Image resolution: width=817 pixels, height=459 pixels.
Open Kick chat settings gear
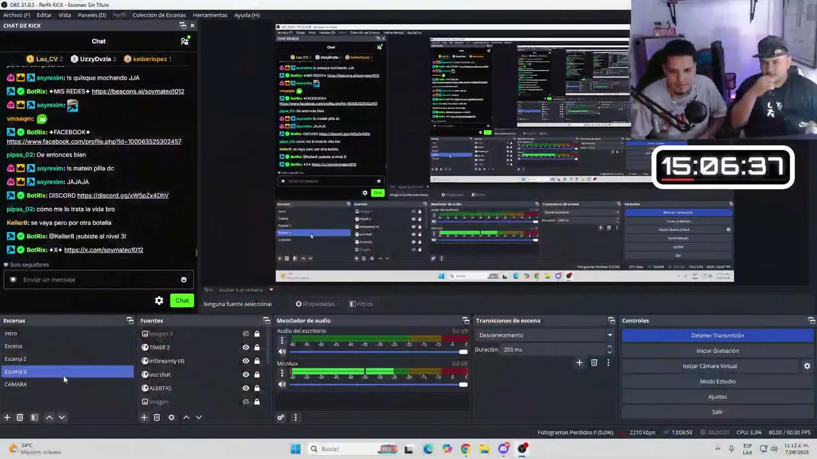tap(159, 301)
